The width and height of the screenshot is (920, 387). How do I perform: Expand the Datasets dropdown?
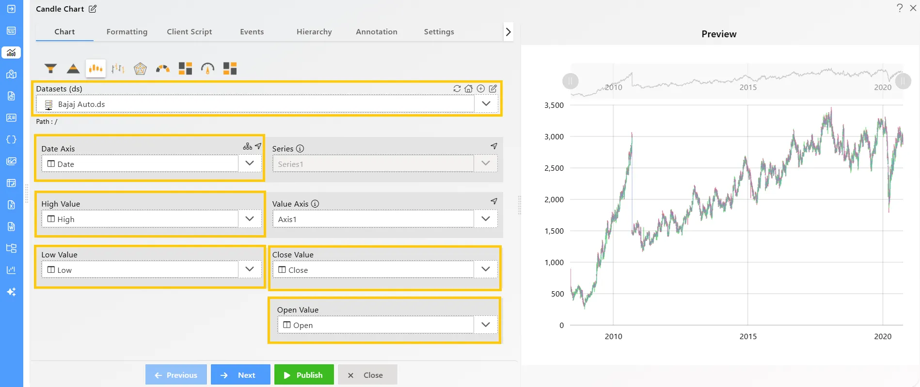coord(486,104)
